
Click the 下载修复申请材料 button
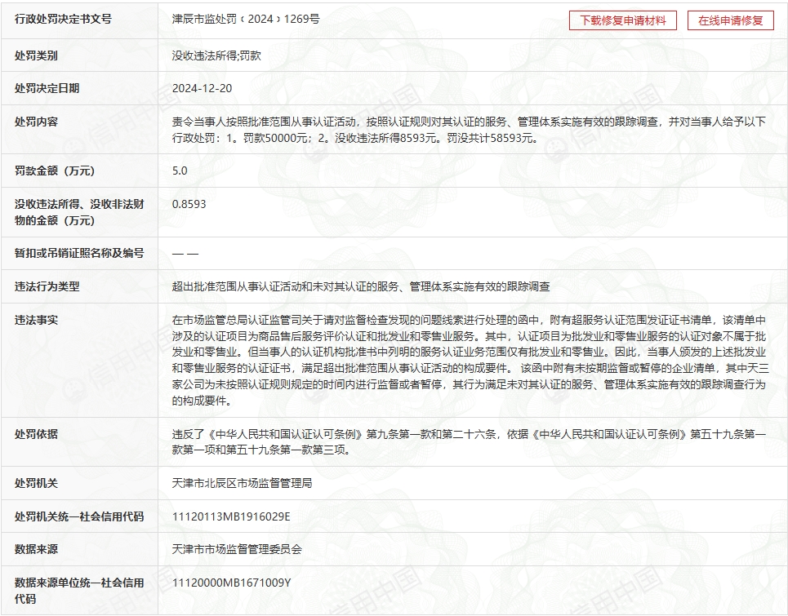point(622,20)
